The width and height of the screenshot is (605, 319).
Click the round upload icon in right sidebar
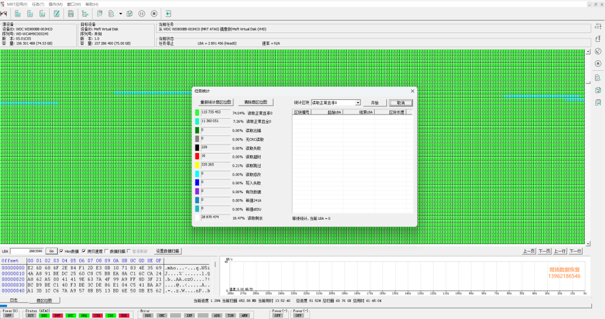[598, 64]
